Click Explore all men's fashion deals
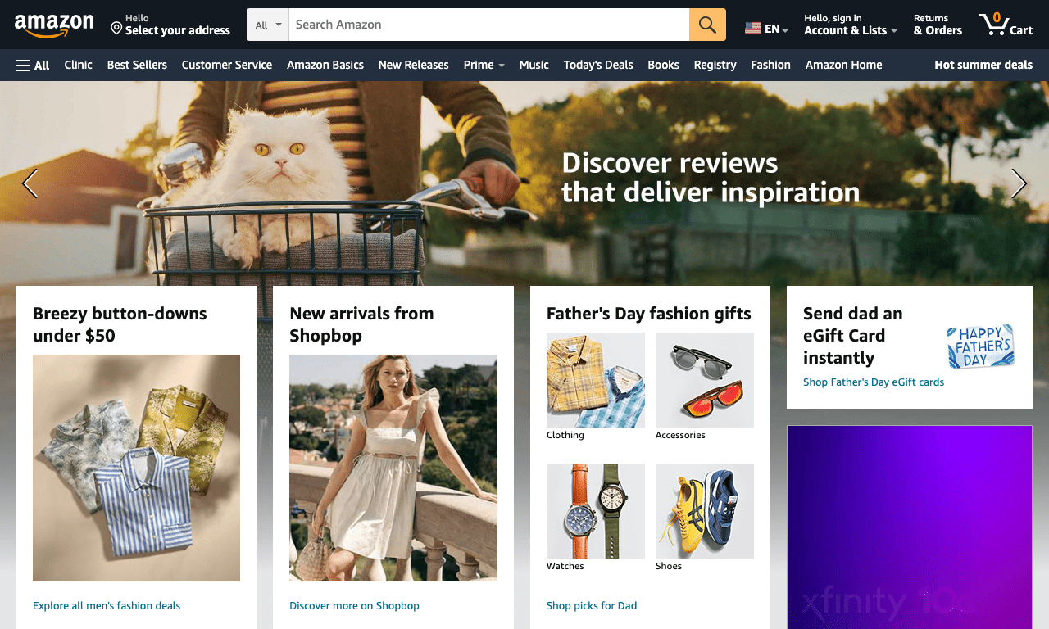 click(x=107, y=606)
